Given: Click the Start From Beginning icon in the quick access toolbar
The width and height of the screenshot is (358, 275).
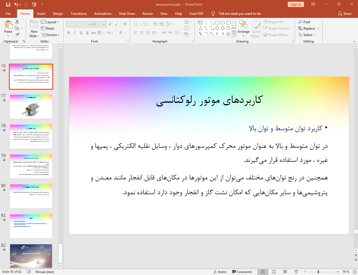Looking at the screenshot, I should [34, 4].
